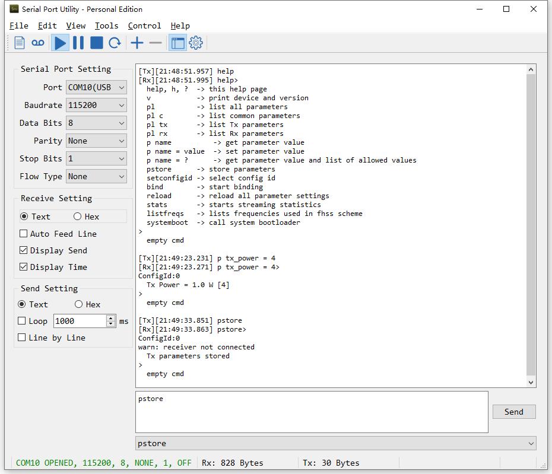Stop the serial port with the square icon

point(97,43)
